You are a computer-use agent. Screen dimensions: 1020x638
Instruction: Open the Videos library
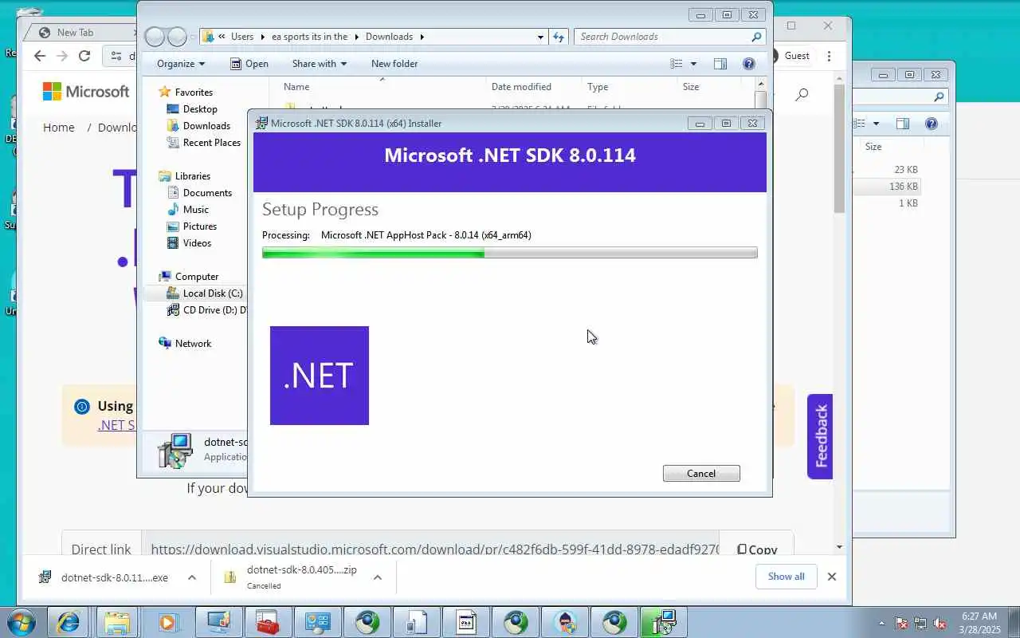tap(197, 243)
